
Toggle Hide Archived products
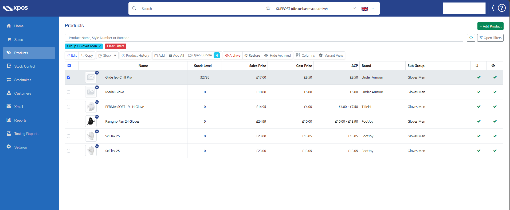tap(277, 55)
